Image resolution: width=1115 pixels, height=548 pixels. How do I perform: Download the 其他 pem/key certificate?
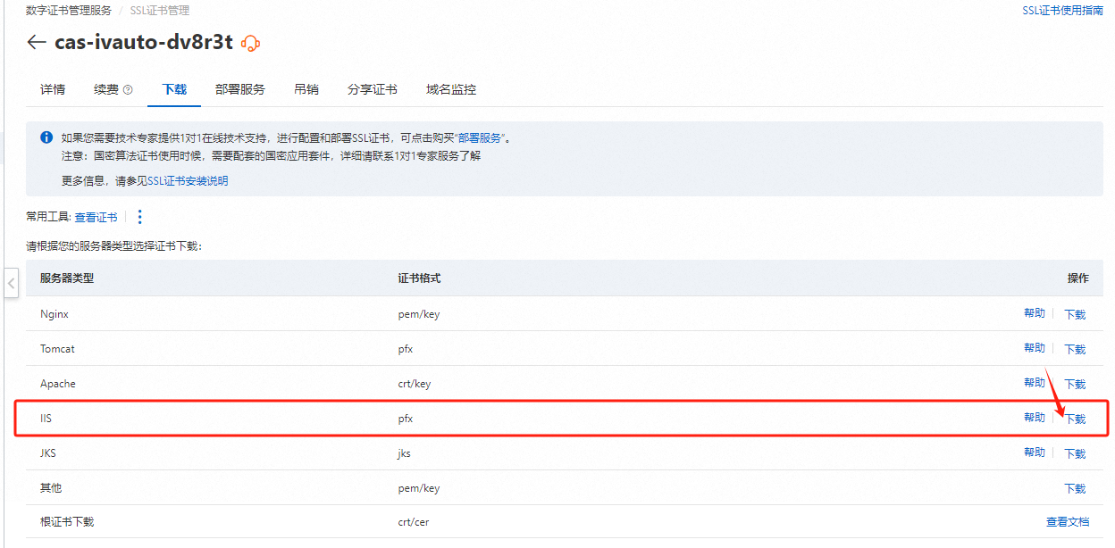pyautogui.click(x=1075, y=488)
